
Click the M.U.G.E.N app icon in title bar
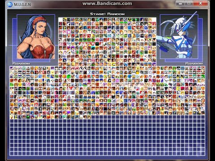coord(10,4)
